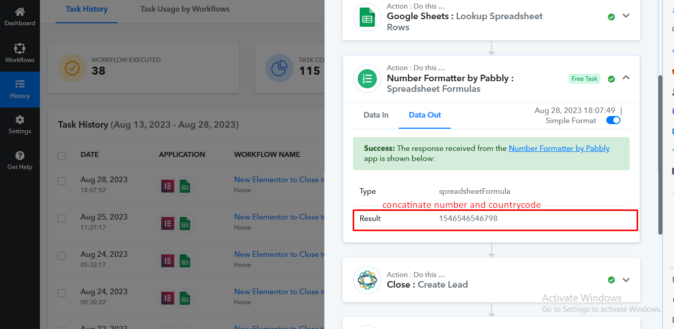
Task: Click Elementor icon in Aug 24 00:30:22 row
Action: click(168, 297)
